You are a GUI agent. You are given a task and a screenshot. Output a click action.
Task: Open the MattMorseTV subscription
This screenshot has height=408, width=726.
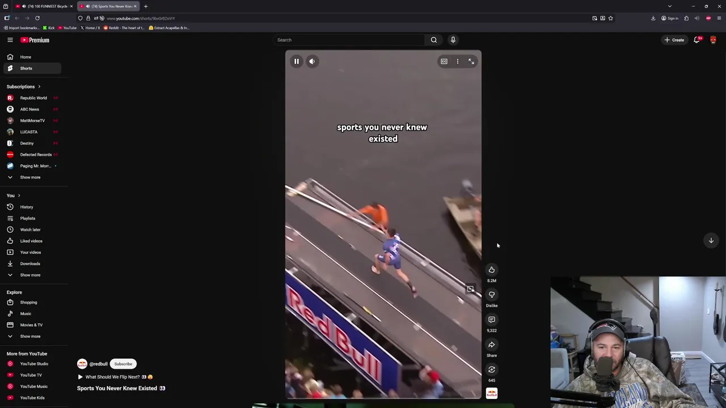[31, 121]
